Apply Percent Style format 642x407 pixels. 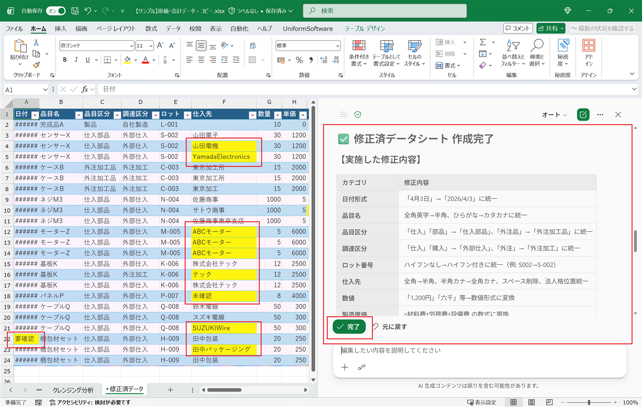coord(299,60)
